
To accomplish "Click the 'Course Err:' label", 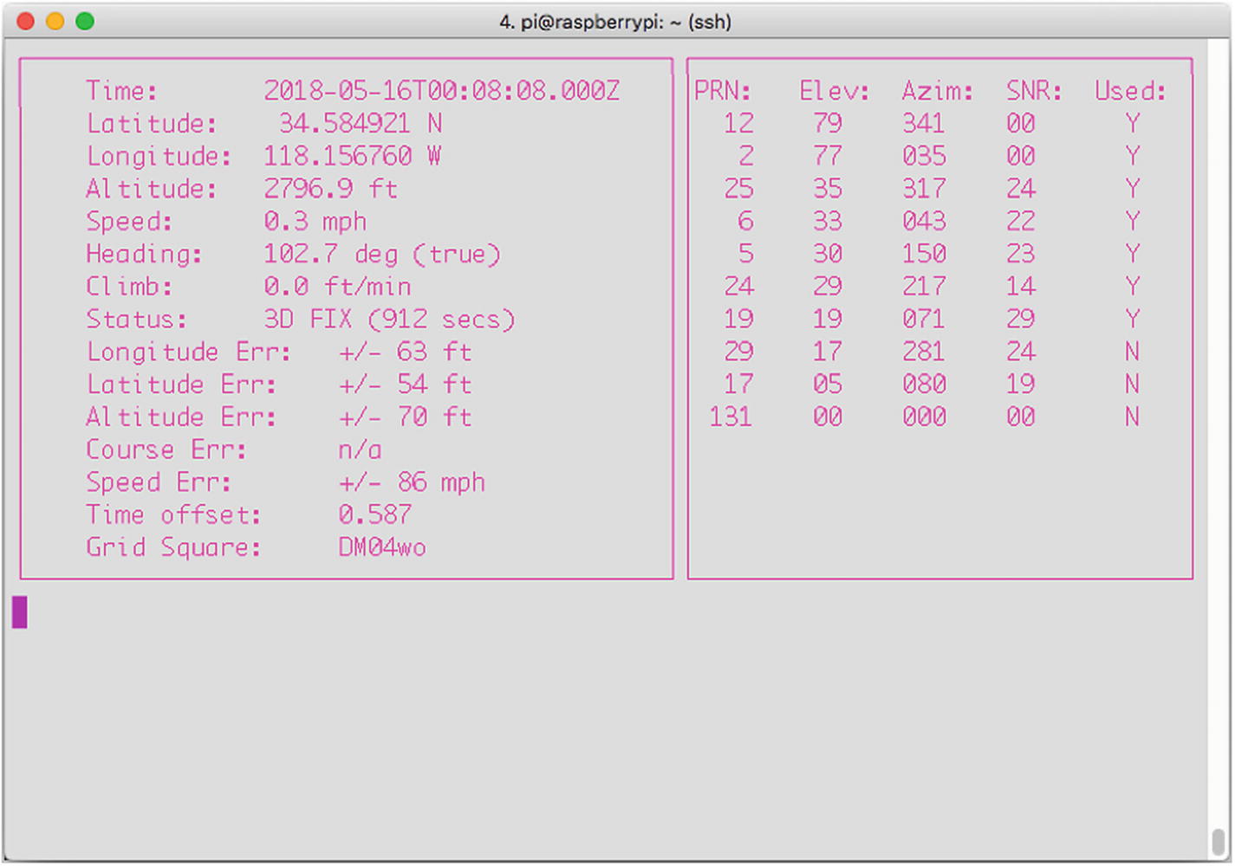I will [166, 450].
